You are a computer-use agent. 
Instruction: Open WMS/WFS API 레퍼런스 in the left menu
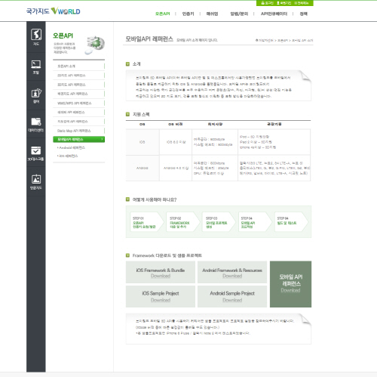coord(78,103)
